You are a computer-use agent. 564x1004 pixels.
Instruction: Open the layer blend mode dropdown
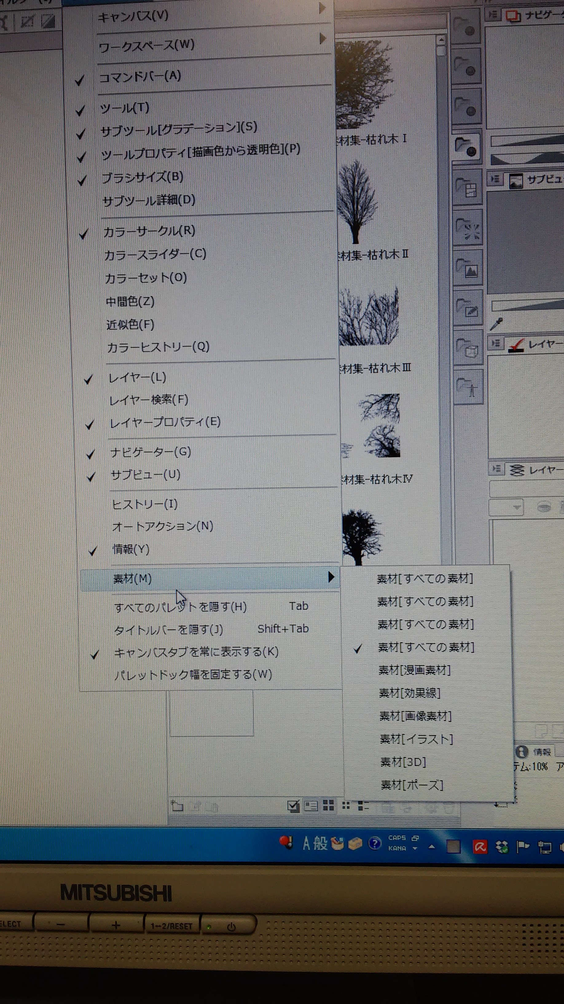[x=506, y=508]
